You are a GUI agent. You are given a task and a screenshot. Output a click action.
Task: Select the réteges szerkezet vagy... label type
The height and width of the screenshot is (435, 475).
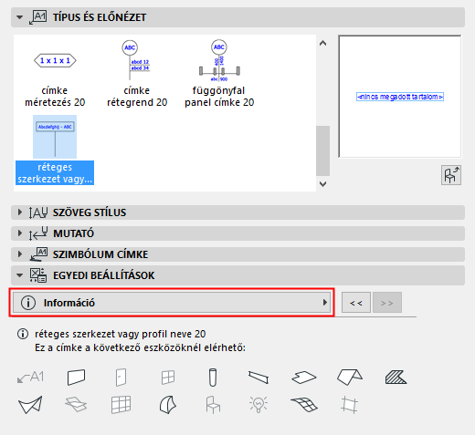click(55, 150)
